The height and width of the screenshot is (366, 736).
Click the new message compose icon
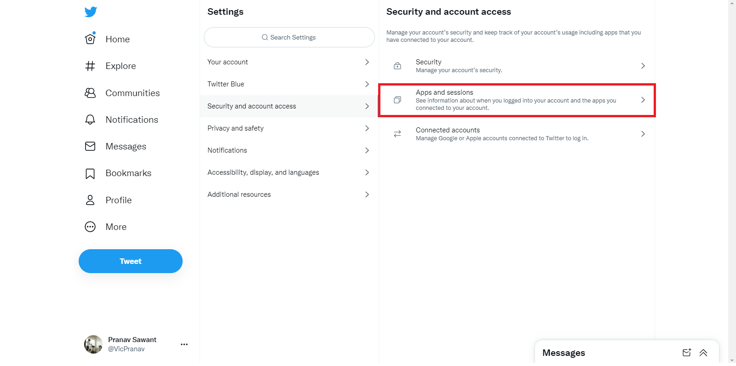(x=687, y=353)
